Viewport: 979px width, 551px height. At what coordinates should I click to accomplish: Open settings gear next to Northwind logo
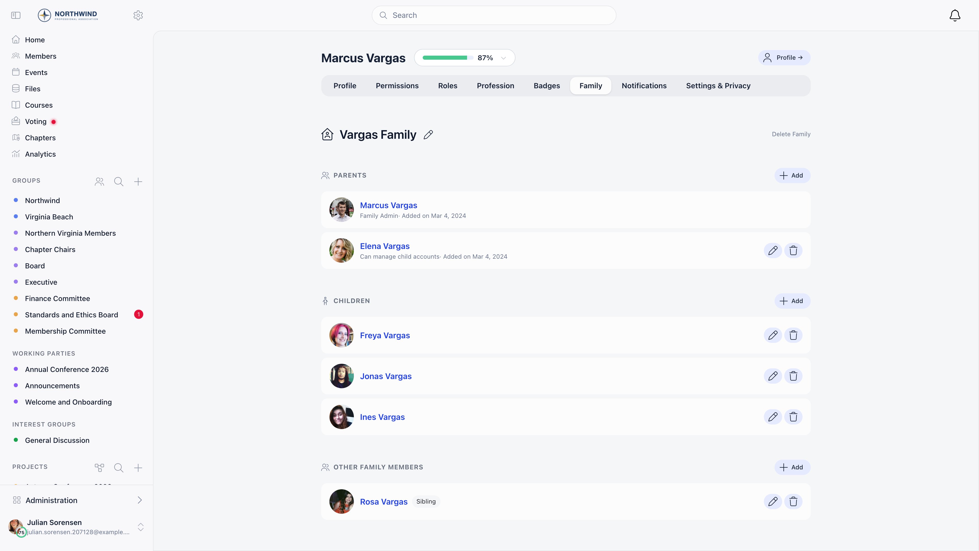pos(138,15)
